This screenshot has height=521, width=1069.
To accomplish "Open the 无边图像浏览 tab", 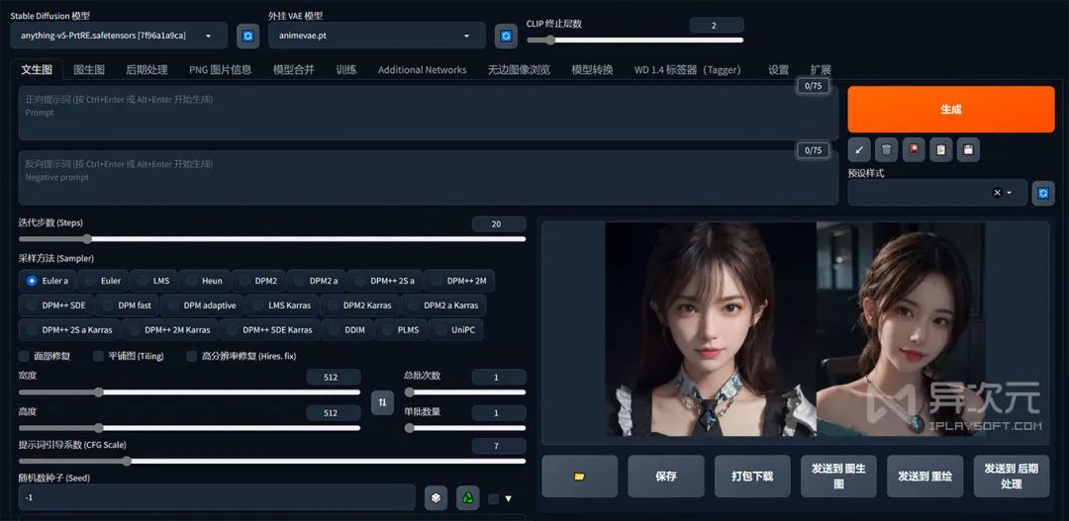I will pos(519,69).
